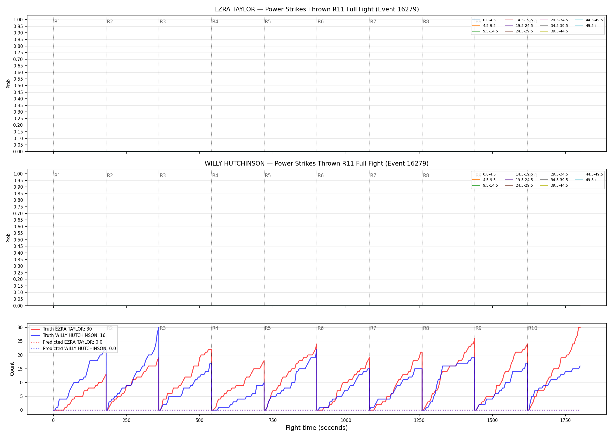Click the WILLY HUTCHINSON chart title
Screen dimensions: 613x438
pyautogui.click(x=316, y=164)
